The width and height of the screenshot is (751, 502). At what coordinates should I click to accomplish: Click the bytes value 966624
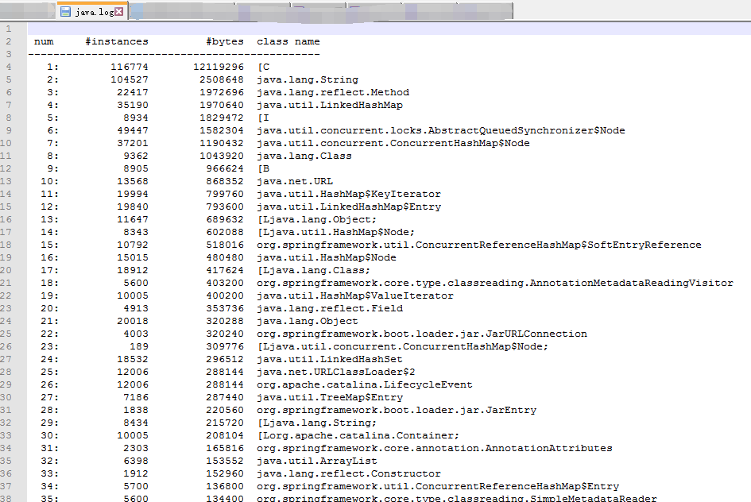tap(225, 168)
